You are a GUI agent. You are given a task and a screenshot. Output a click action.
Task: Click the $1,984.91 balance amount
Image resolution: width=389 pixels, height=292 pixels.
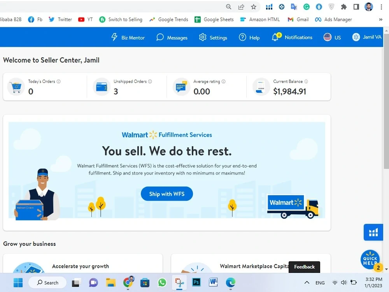pyautogui.click(x=289, y=91)
